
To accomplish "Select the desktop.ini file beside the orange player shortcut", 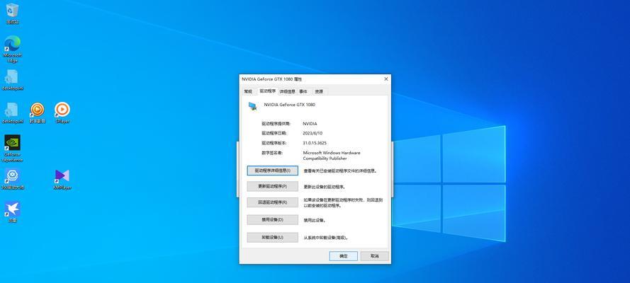I will tap(13, 112).
